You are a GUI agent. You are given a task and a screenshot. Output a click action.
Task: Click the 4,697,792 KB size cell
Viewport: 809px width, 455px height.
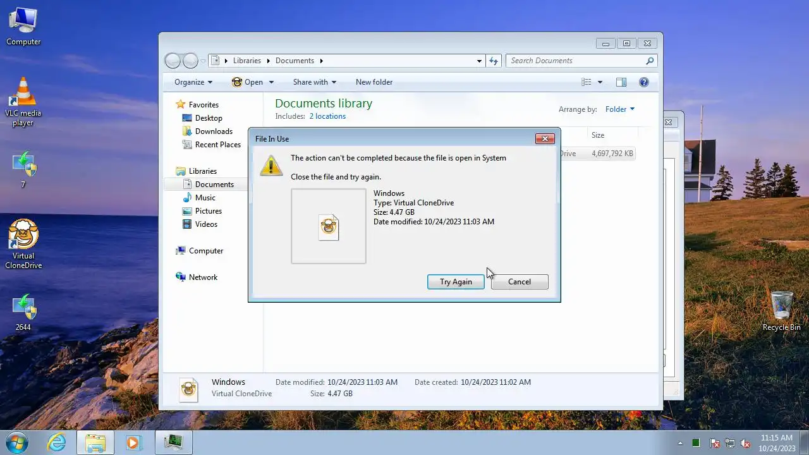(x=612, y=154)
